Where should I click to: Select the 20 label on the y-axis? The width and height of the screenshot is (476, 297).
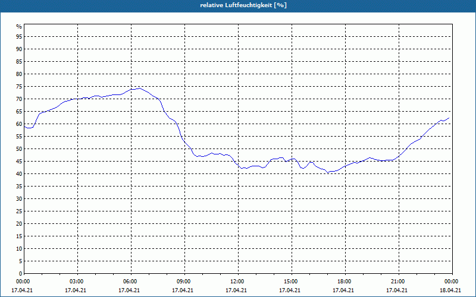pyautogui.click(x=19, y=224)
